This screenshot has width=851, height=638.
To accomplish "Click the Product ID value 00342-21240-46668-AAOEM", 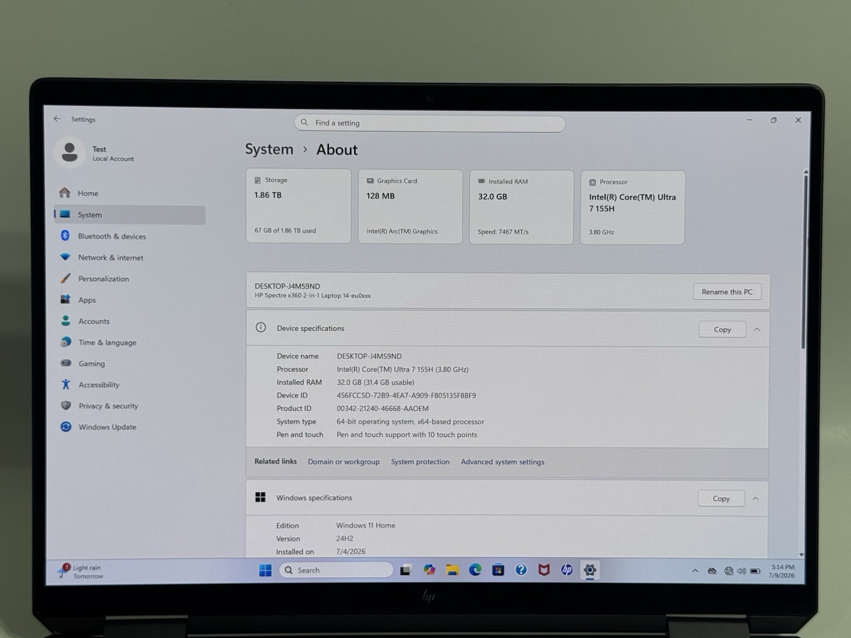I will 382,408.
